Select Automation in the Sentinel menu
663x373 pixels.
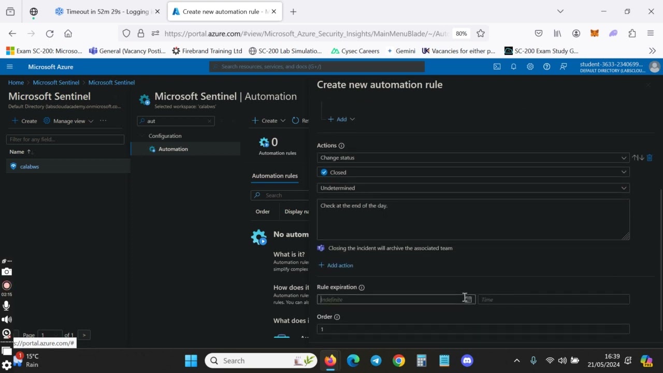click(185, 149)
